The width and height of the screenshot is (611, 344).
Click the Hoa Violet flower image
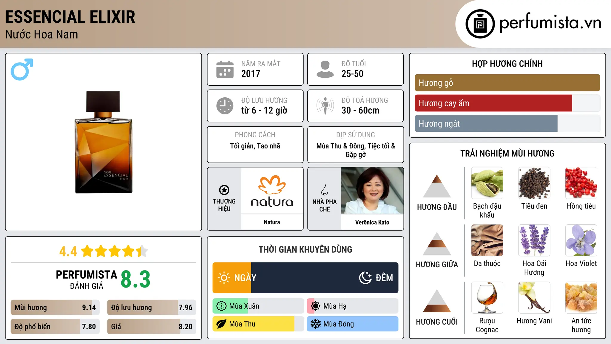pyautogui.click(x=581, y=240)
